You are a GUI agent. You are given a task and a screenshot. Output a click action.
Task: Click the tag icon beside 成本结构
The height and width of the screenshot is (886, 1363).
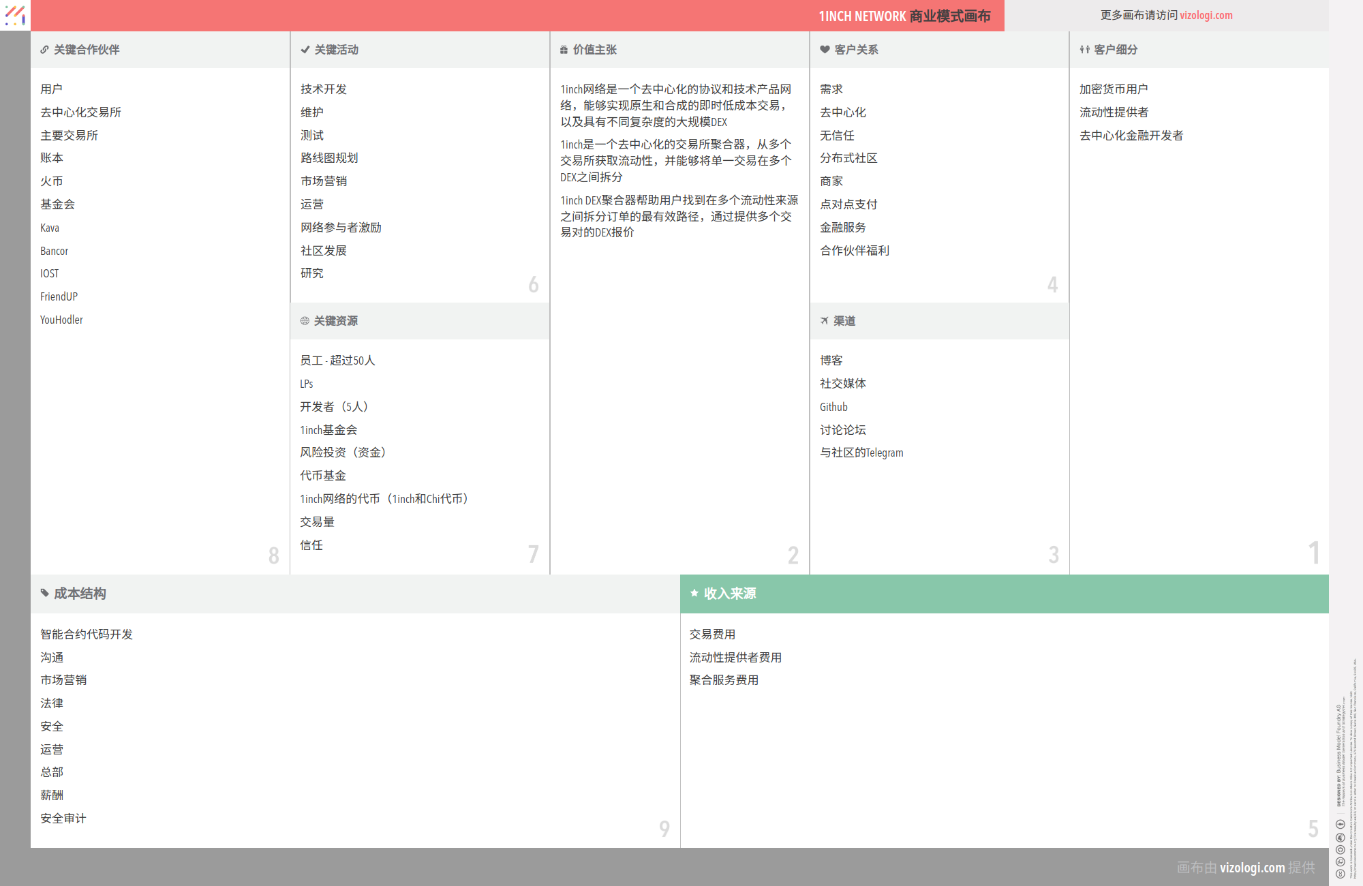(x=44, y=593)
